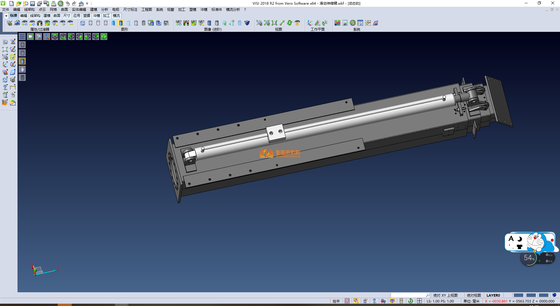Toggle the highlighted cylinder in left vertical strip
The image size is (560, 306).
tap(22, 61)
